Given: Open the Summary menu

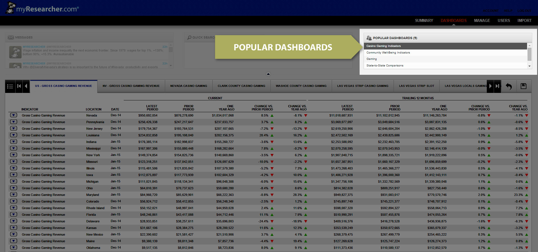Looking at the screenshot, I should point(424,20).
